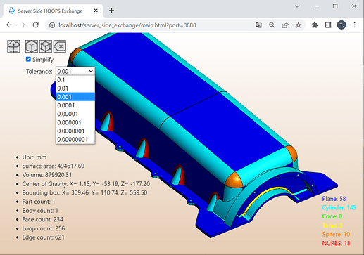Open the share page icon
The height and width of the screenshot is (255, 364).
(285, 25)
